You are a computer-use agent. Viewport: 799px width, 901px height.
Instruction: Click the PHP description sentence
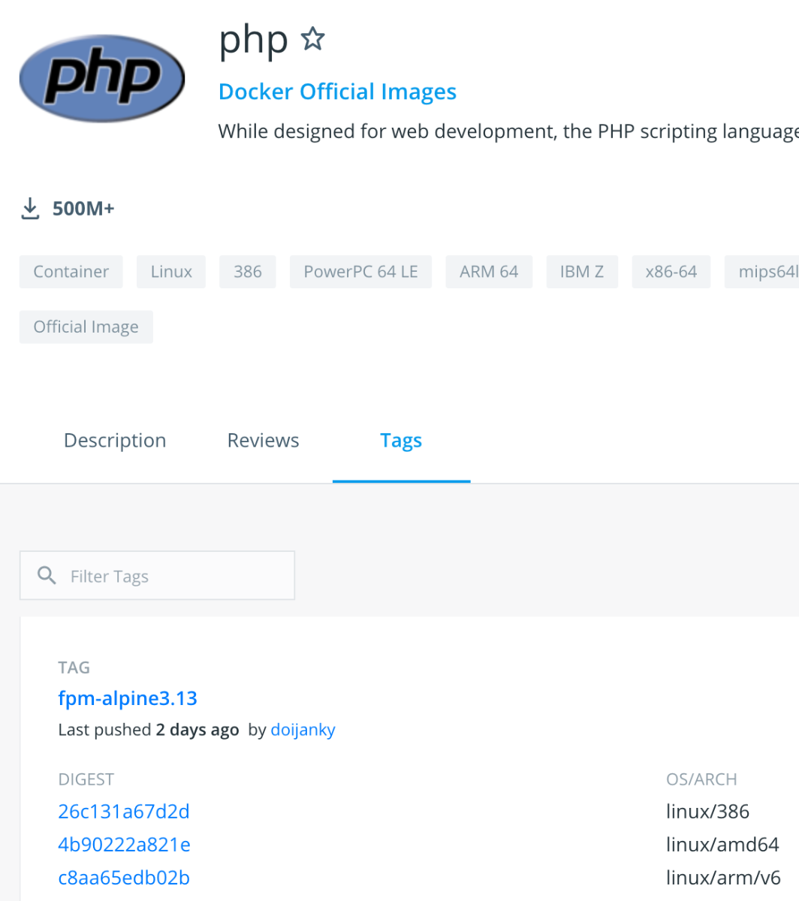(x=508, y=132)
